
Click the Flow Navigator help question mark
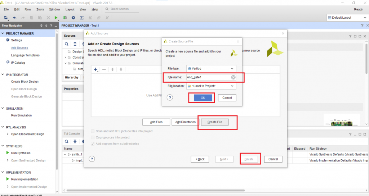pyautogui.click(x=51, y=26)
